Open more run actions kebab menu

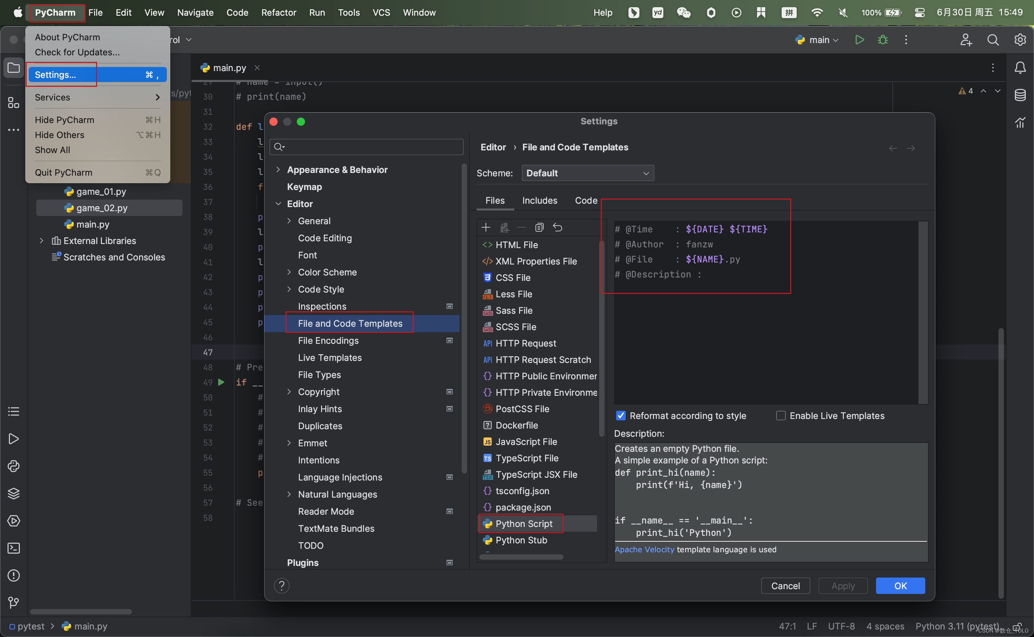click(x=906, y=40)
